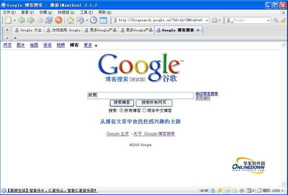Open the 关于 Google 博客搜索 link
The width and height of the screenshot is (288, 195).
pyautogui.click(x=154, y=133)
